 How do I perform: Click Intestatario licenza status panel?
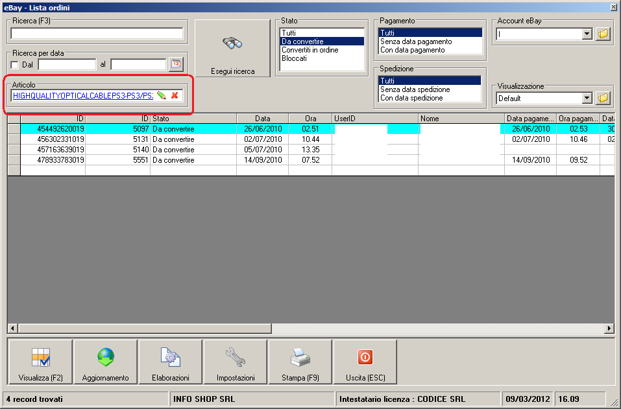pyautogui.click(x=419, y=399)
